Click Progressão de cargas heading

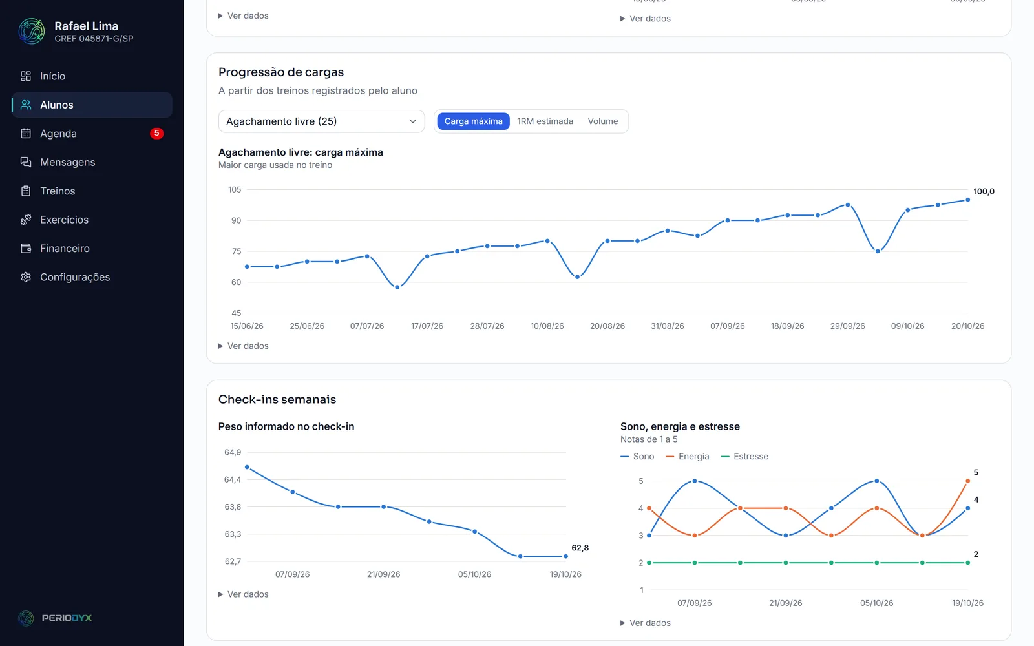[x=281, y=72]
